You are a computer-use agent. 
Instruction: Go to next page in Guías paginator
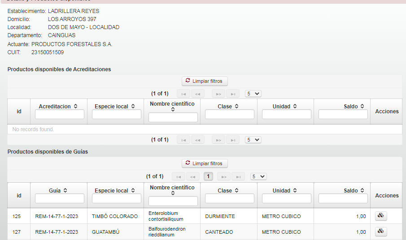point(224,176)
